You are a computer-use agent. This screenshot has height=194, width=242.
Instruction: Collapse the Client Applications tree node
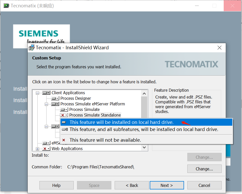[x=37, y=93]
